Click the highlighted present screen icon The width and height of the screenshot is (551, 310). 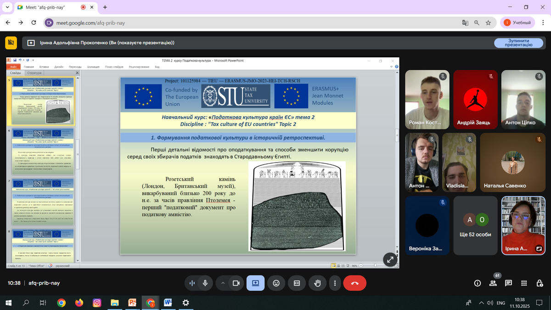tap(255, 283)
